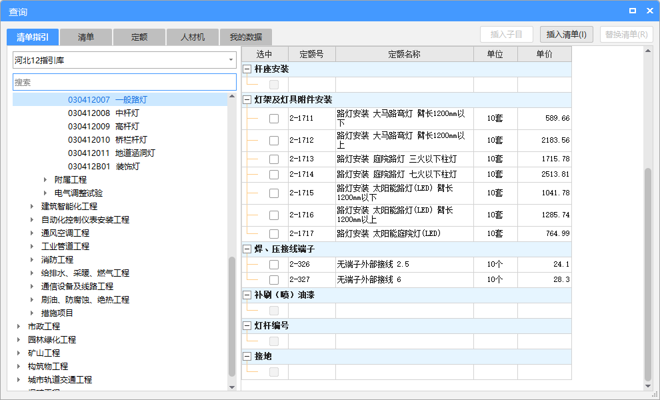Collapse the 杆座安装 group
The image size is (660, 400).
point(247,69)
